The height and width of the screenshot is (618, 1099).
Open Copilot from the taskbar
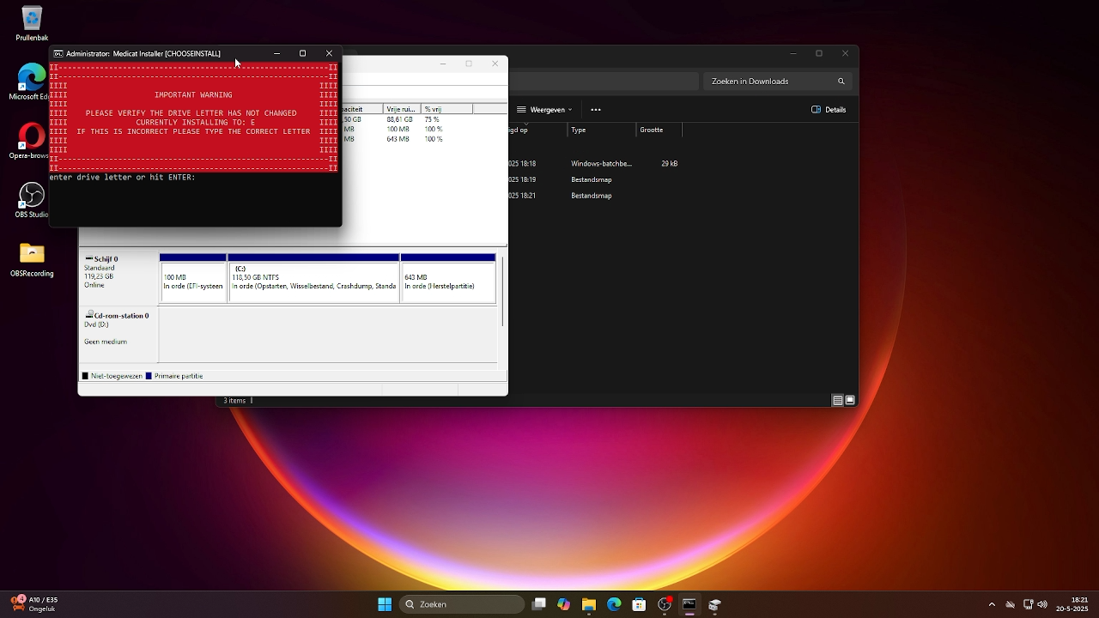coord(564,604)
